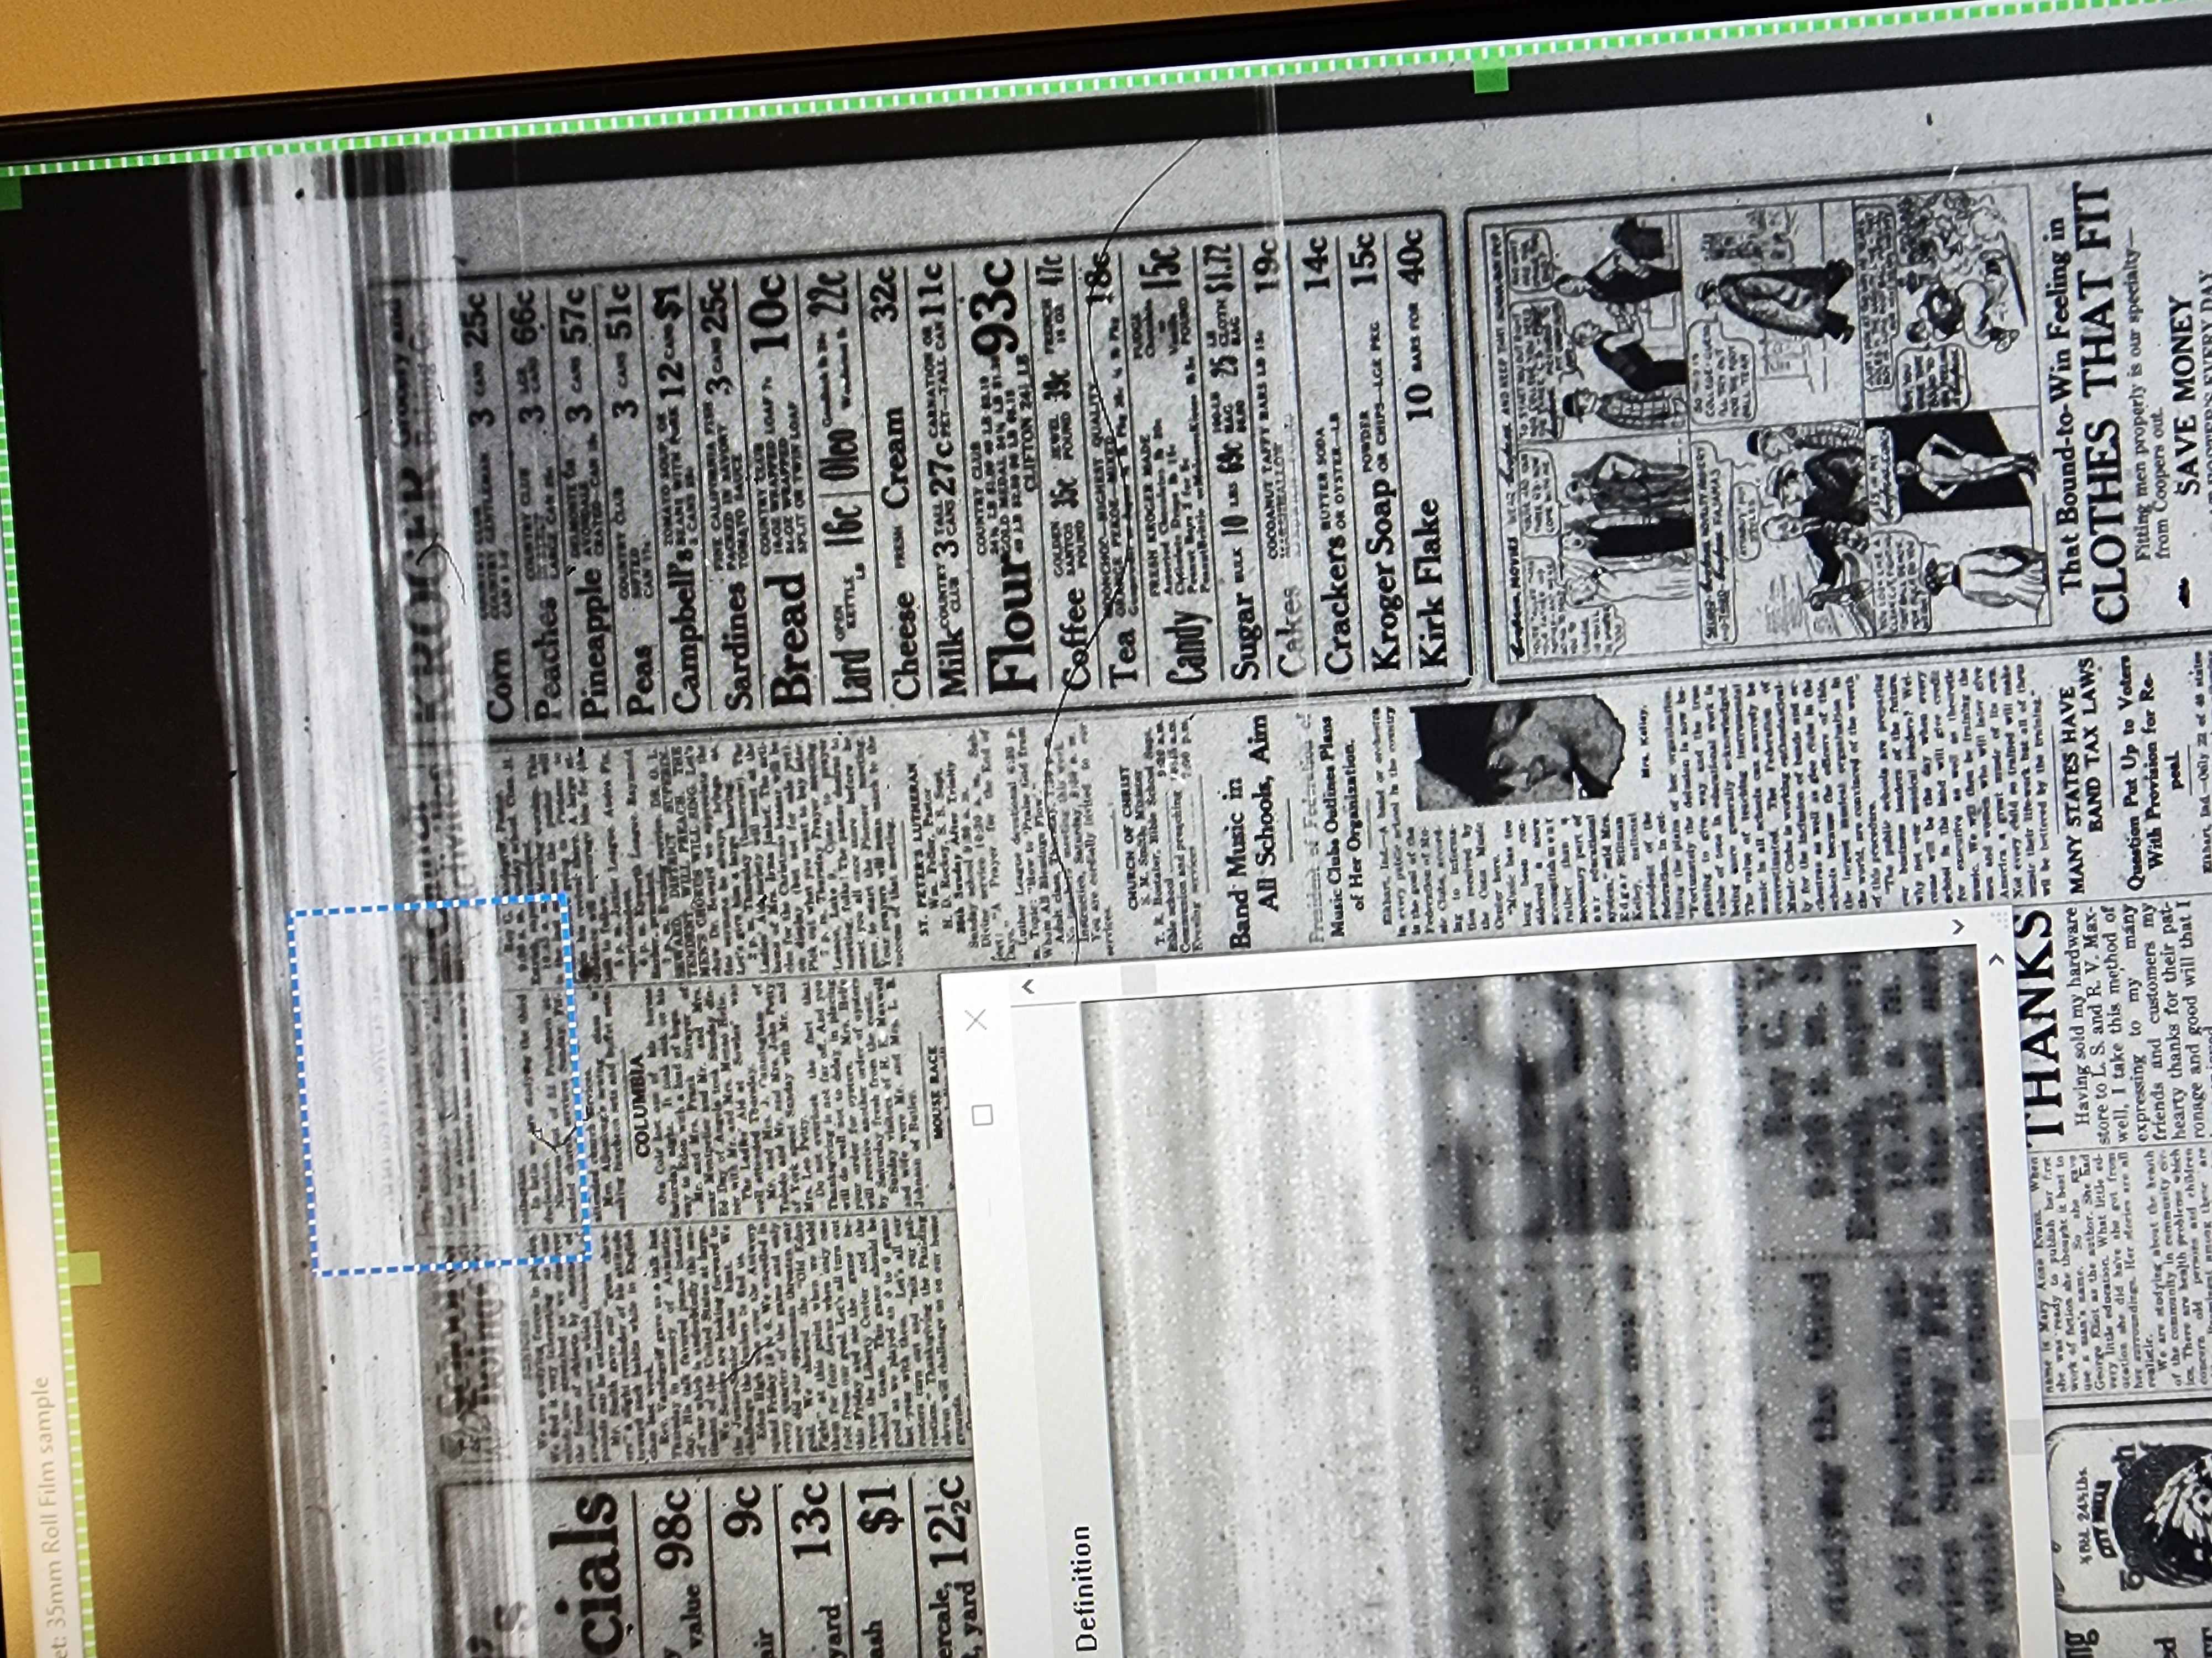The image size is (2212, 1658).
Task: Click inside the blue dashed selection box
Action: click(440, 1084)
